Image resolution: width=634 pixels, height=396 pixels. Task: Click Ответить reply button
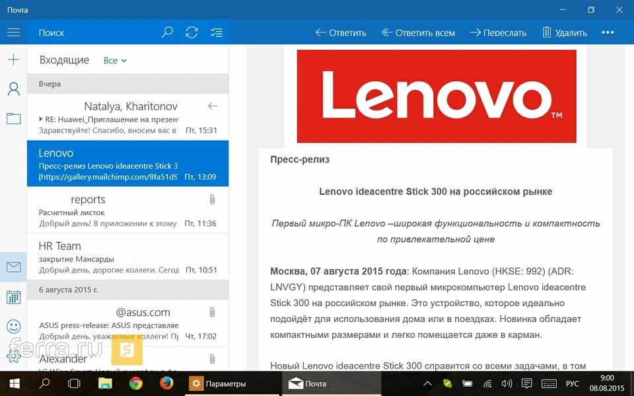pyautogui.click(x=341, y=32)
